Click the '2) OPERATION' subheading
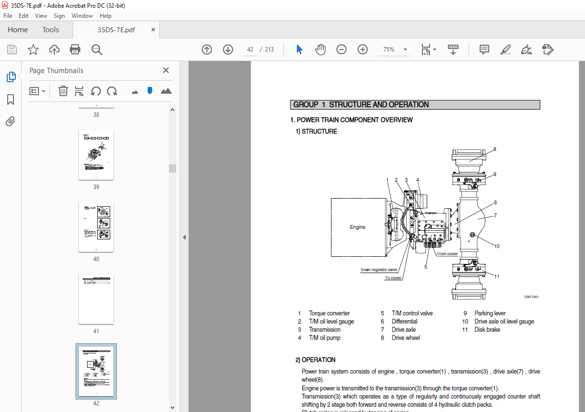Image resolution: width=585 pixels, height=412 pixels. [x=316, y=360]
